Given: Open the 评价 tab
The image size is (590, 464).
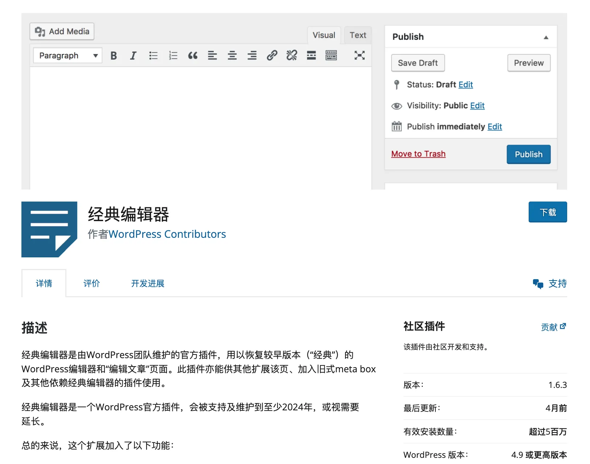Looking at the screenshot, I should (x=91, y=283).
